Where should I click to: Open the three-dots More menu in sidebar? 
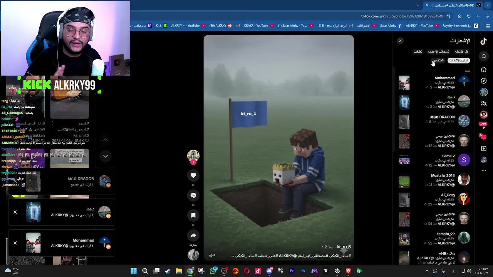pyautogui.click(x=484, y=170)
